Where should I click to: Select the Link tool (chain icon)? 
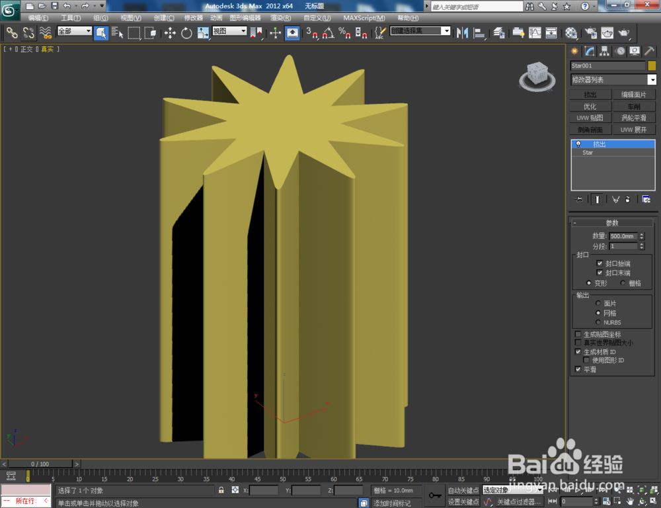pos(11,32)
